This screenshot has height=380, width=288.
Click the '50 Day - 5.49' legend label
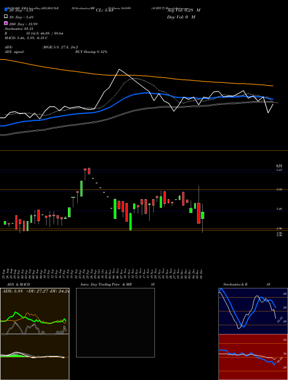[21, 17]
